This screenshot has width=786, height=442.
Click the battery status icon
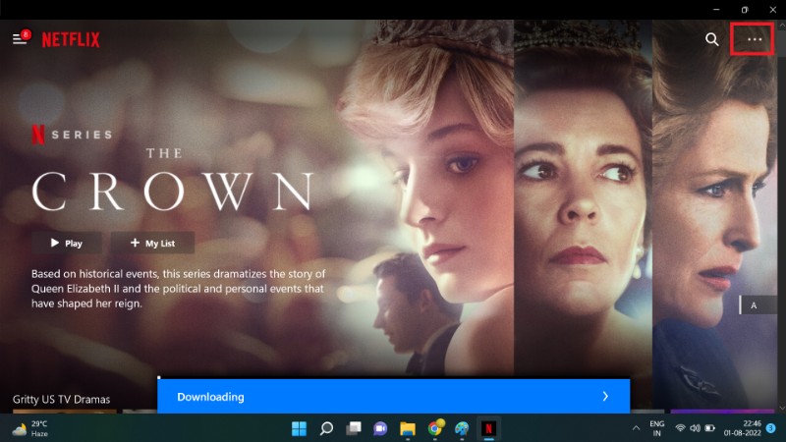[x=709, y=428]
